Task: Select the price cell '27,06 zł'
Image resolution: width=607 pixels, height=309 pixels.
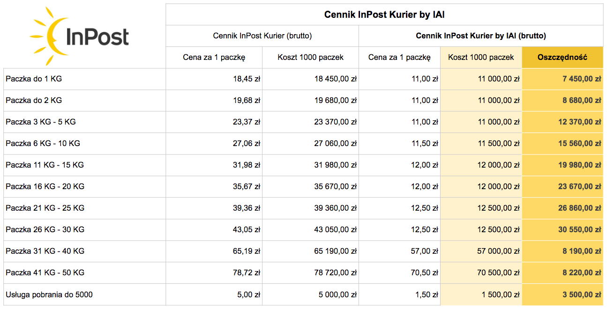Action: tap(214, 144)
